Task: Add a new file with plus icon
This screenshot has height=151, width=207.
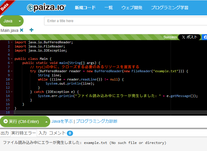Action: (31, 30)
